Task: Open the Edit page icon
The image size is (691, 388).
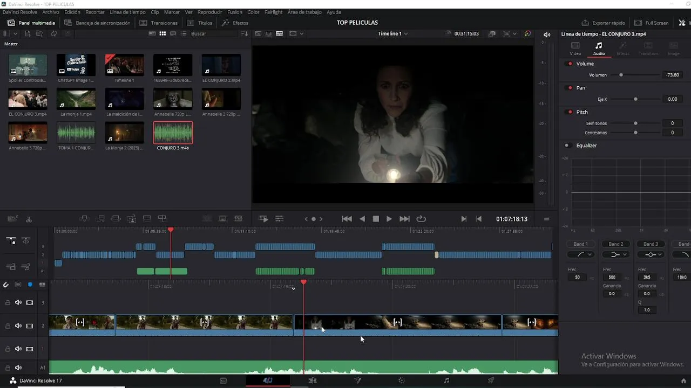Action: tap(313, 380)
